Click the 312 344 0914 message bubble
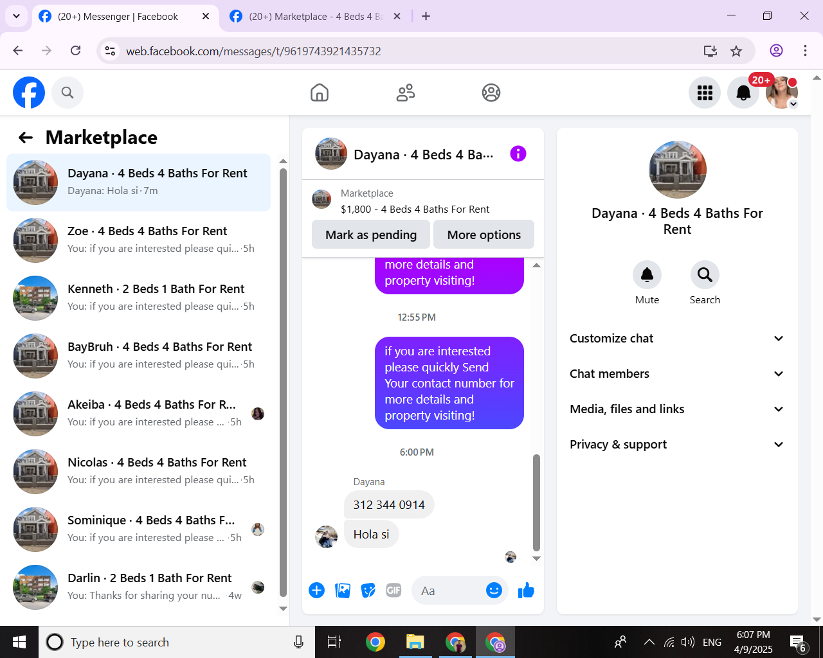 pos(389,505)
